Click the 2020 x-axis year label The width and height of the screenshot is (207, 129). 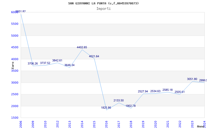(x=156, y=124)
